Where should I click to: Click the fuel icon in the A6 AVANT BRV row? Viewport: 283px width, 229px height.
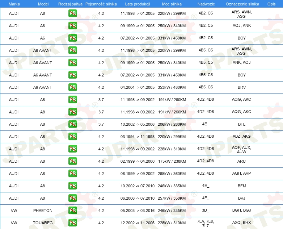(x=72, y=87)
